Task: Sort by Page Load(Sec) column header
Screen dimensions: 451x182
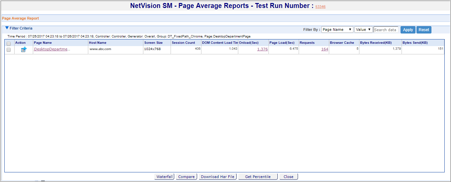Action: pyautogui.click(x=284, y=43)
